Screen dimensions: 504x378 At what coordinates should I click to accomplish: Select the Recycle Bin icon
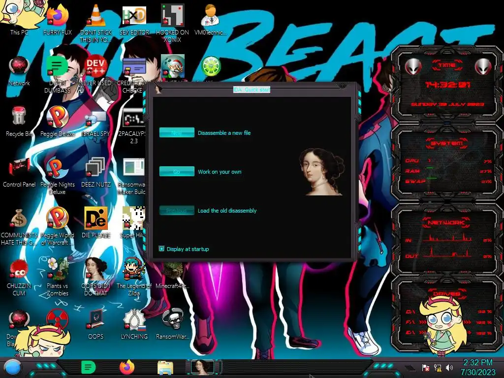pos(19,122)
